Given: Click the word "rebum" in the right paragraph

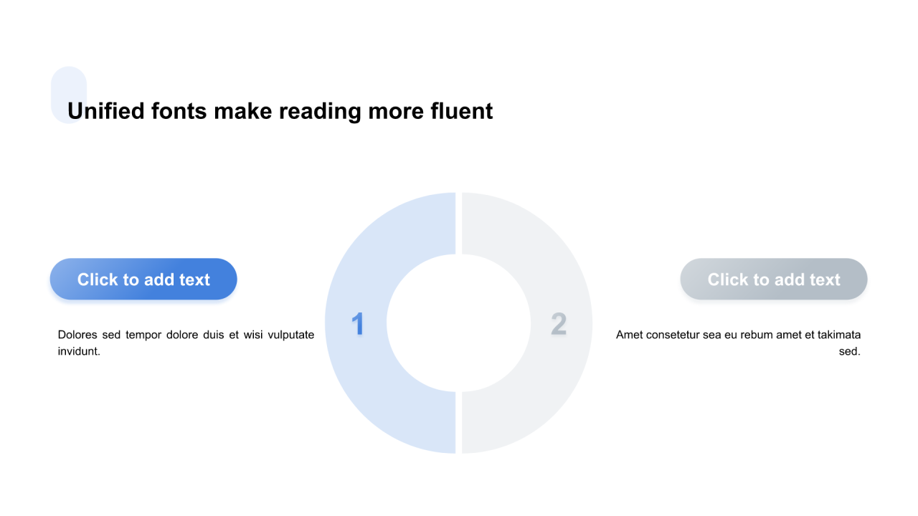Looking at the screenshot, I should pos(749,335).
